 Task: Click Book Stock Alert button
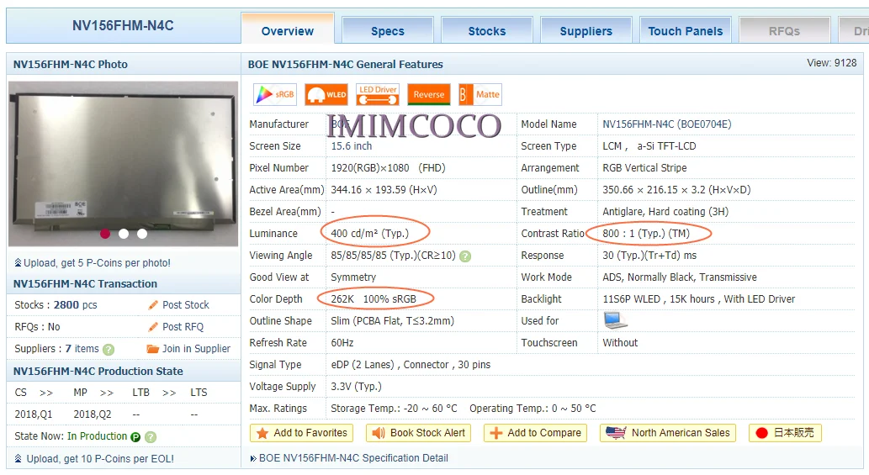(418, 433)
